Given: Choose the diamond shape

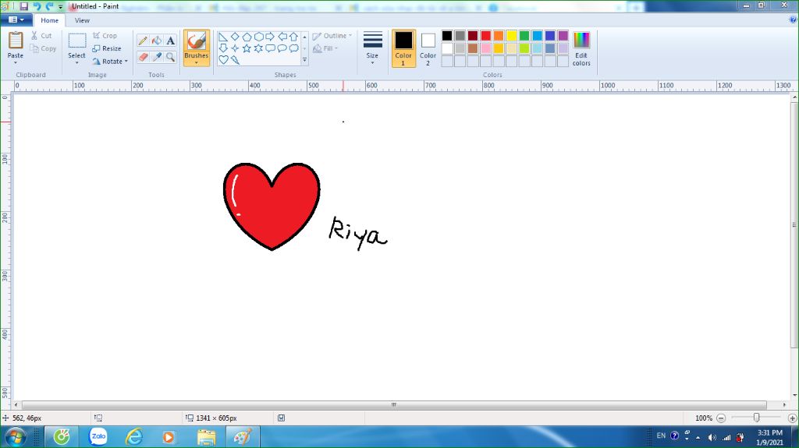Looking at the screenshot, I should click(x=235, y=37).
